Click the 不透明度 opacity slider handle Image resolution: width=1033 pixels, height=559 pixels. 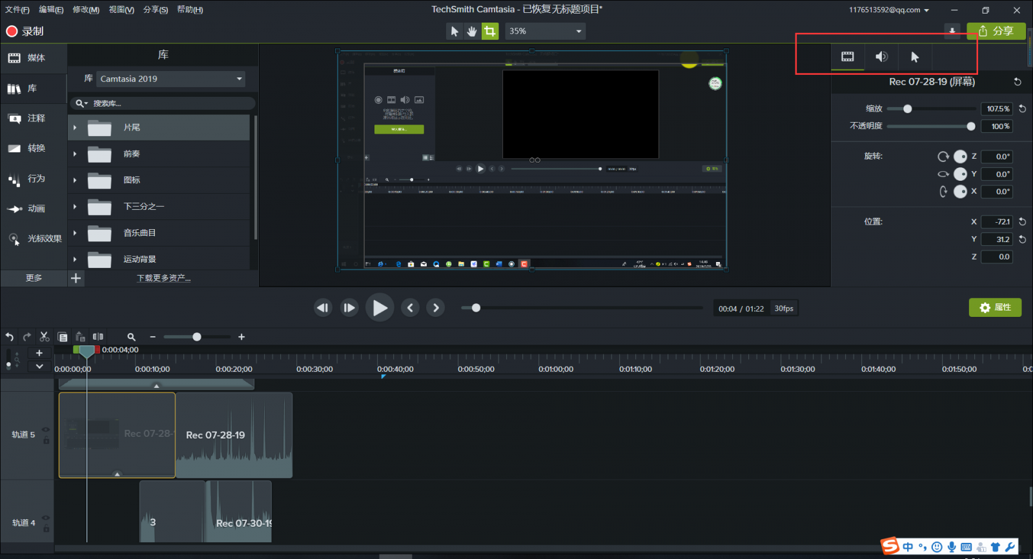[x=970, y=127]
